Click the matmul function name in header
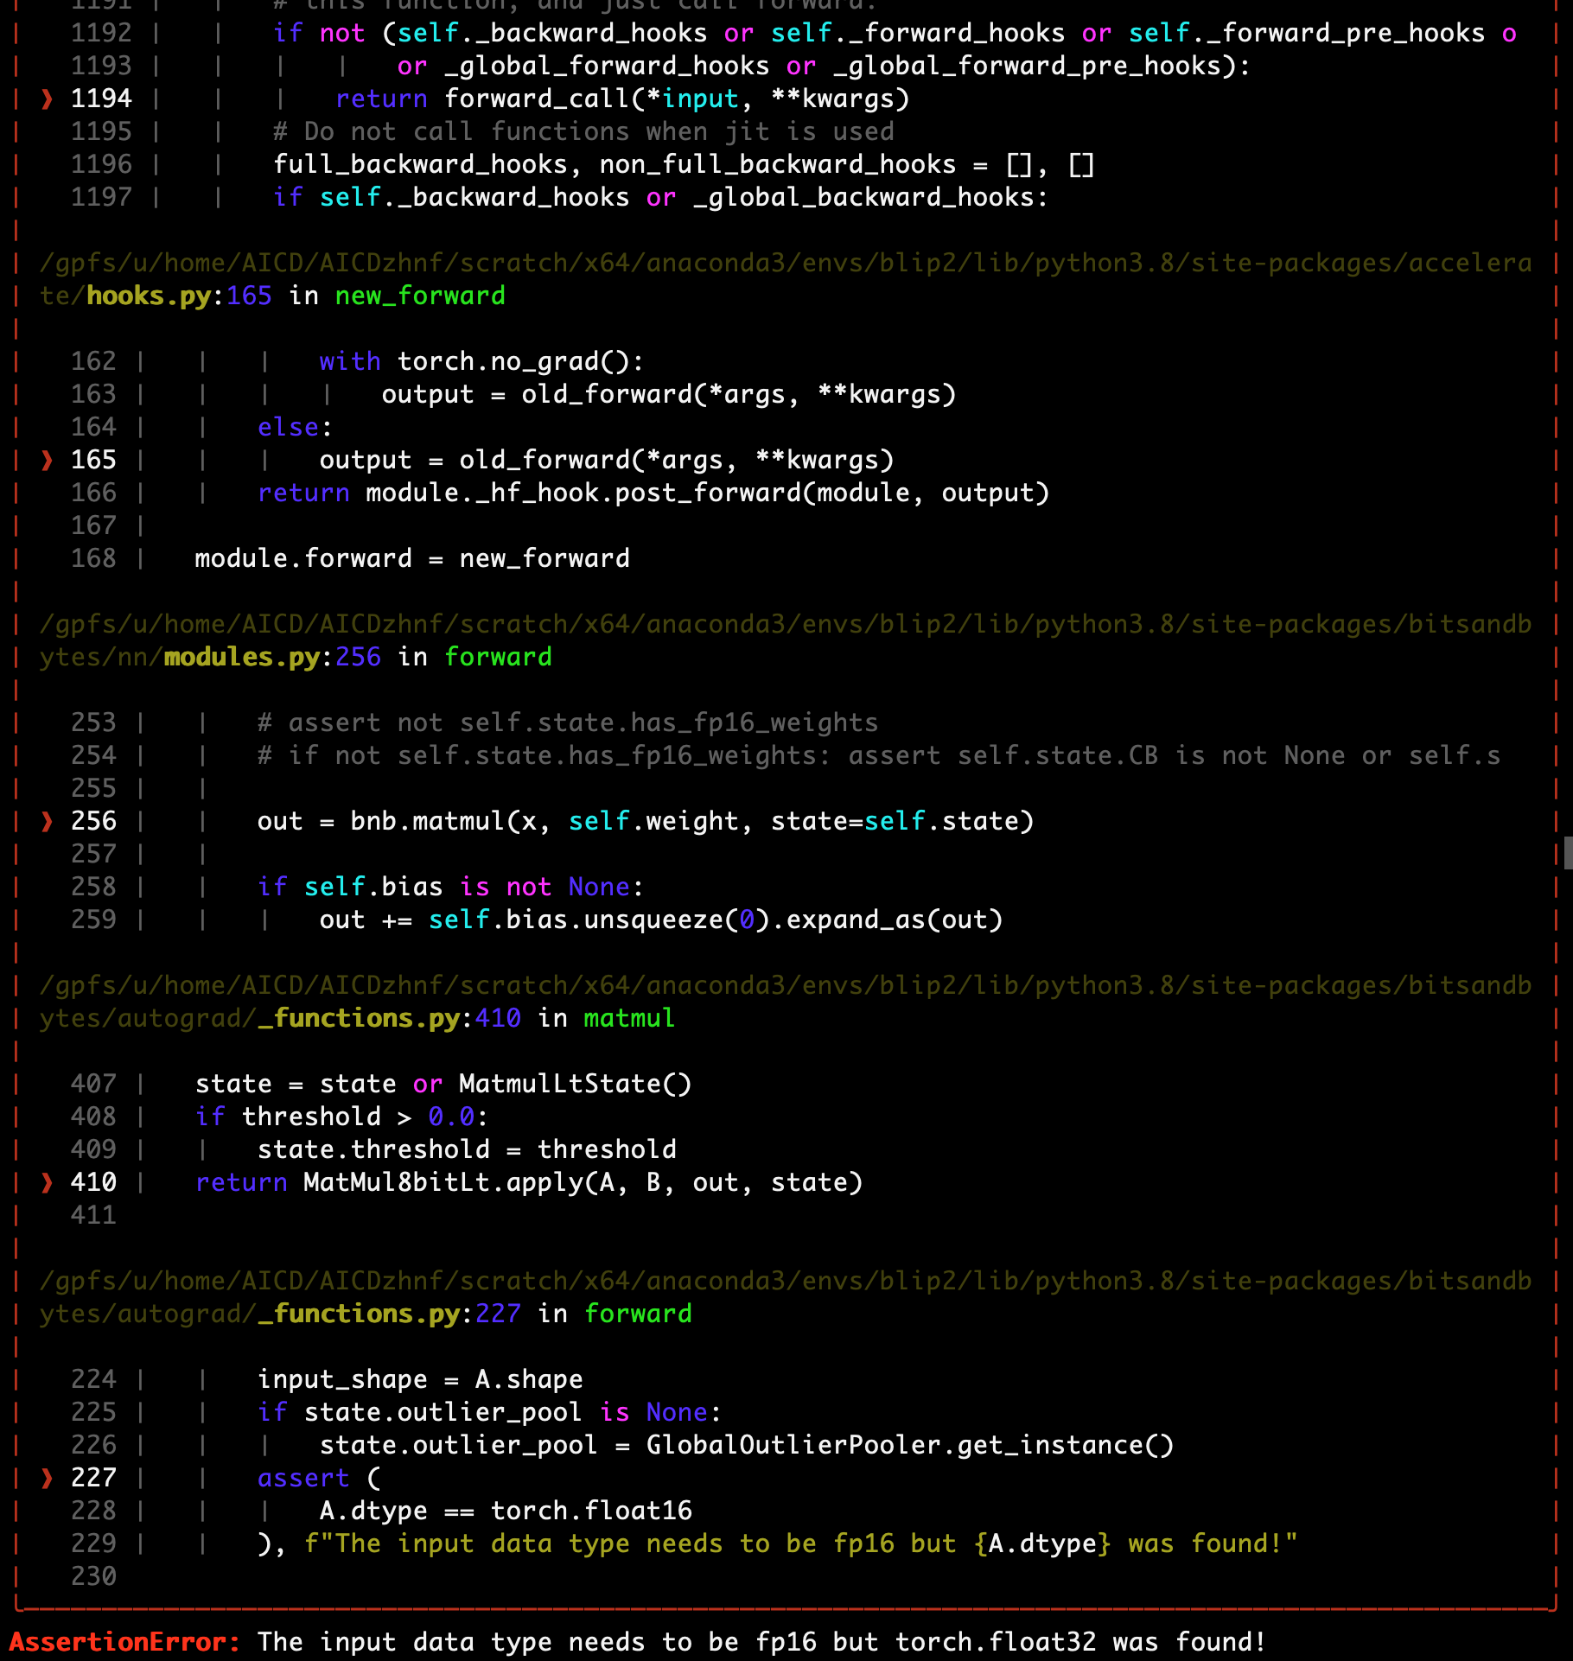 point(629,1018)
